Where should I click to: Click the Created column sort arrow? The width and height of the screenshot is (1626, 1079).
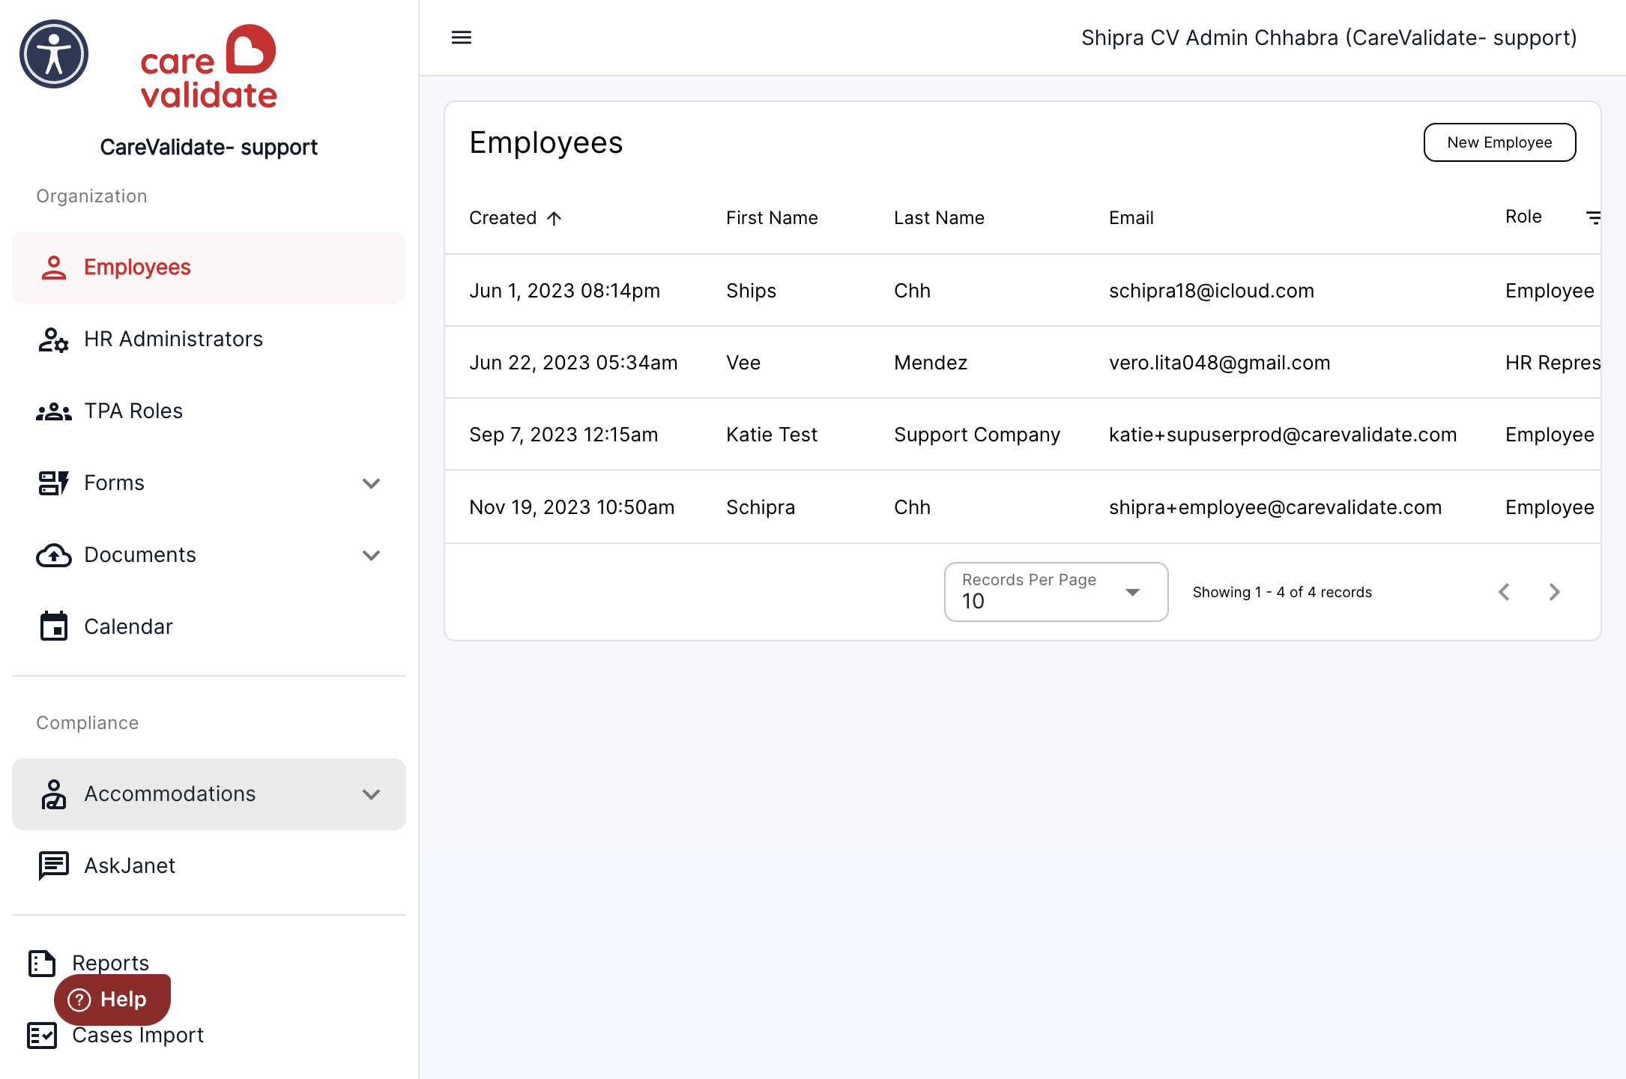click(554, 218)
